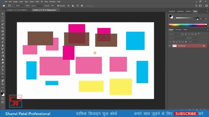
Task: Open the Search icon at top right
Action: click(x=196, y=6)
